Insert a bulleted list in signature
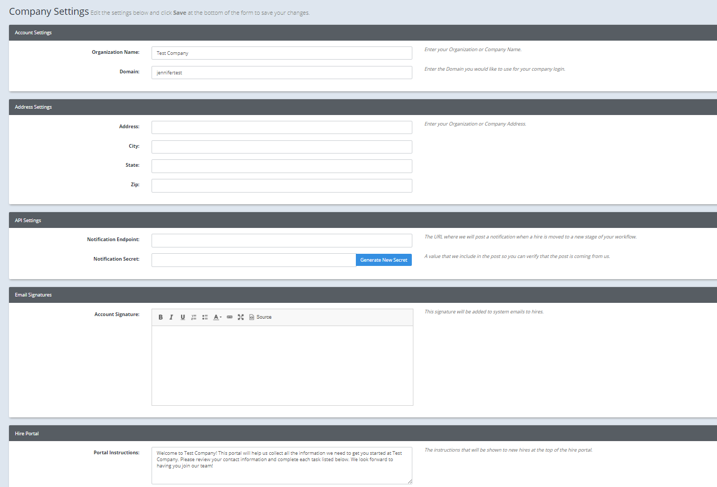Image resolution: width=717 pixels, height=487 pixels. (x=205, y=317)
